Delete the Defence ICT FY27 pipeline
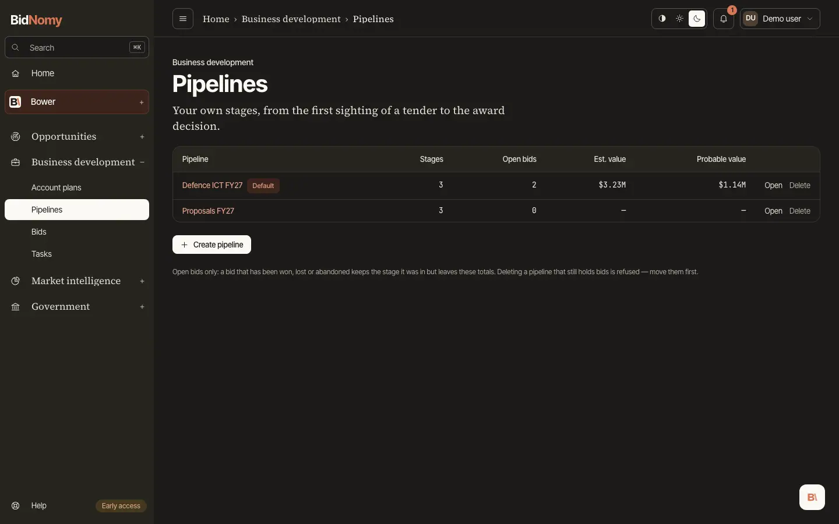The image size is (839, 524). (x=800, y=185)
